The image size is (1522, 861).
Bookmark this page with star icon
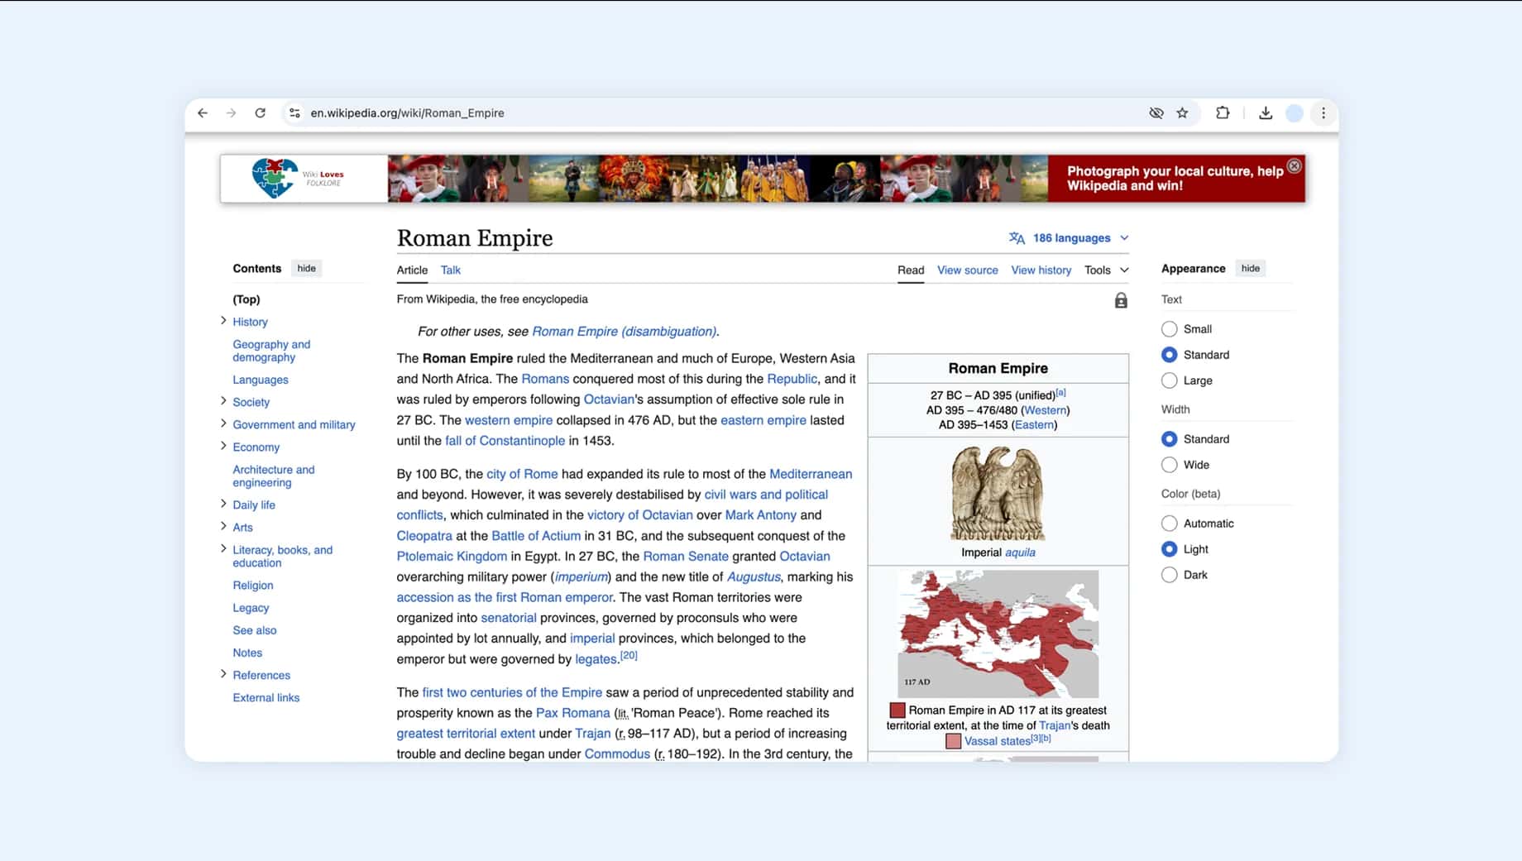click(1183, 113)
